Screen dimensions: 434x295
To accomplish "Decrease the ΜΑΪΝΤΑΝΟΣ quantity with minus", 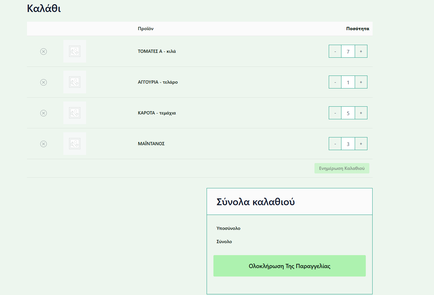I will [x=335, y=144].
